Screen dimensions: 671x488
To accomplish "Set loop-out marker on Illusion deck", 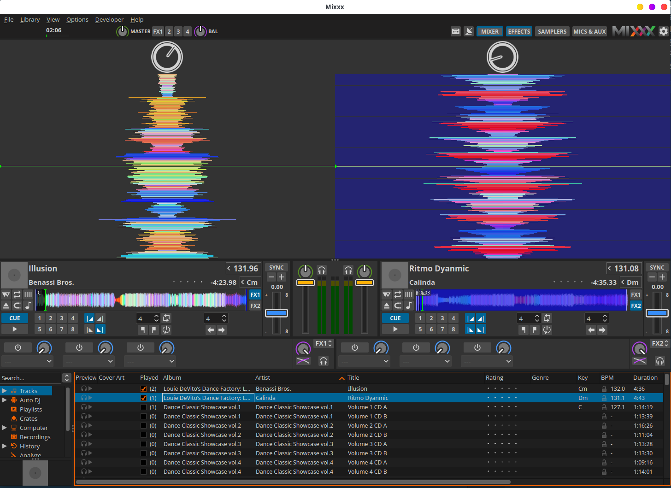I will coord(154,329).
